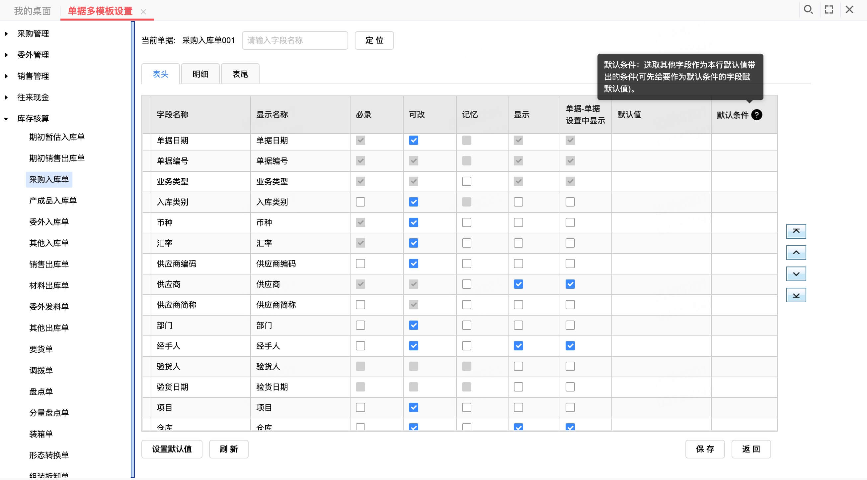Open 期初销售出库单 in sidebar
The height and width of the screenshot is (480, 867).
[x=56, y=158]
